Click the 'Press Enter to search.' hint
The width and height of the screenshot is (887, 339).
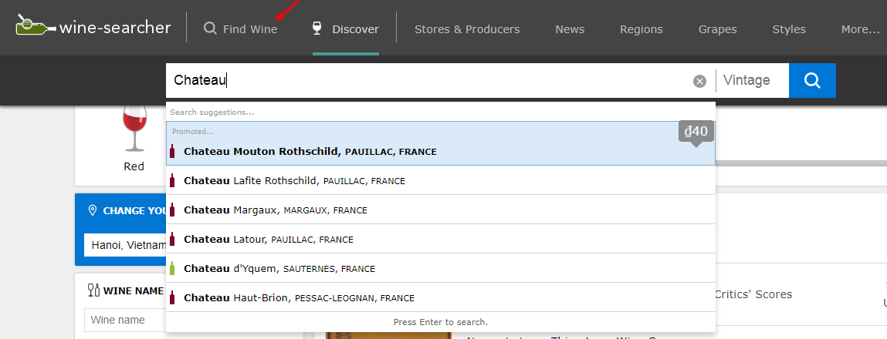441,322
